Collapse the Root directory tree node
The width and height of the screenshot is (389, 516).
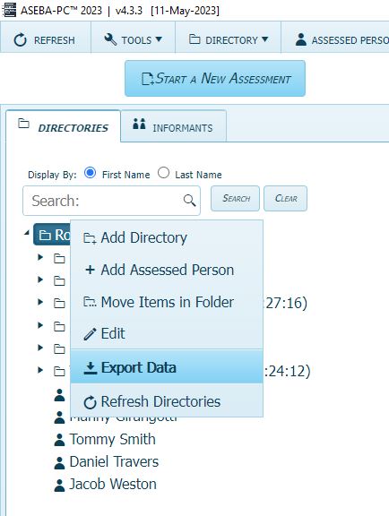[27, 233]
